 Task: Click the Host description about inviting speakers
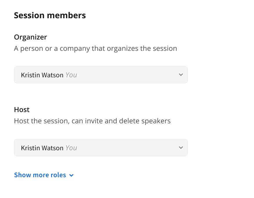(x=92, y=121)
